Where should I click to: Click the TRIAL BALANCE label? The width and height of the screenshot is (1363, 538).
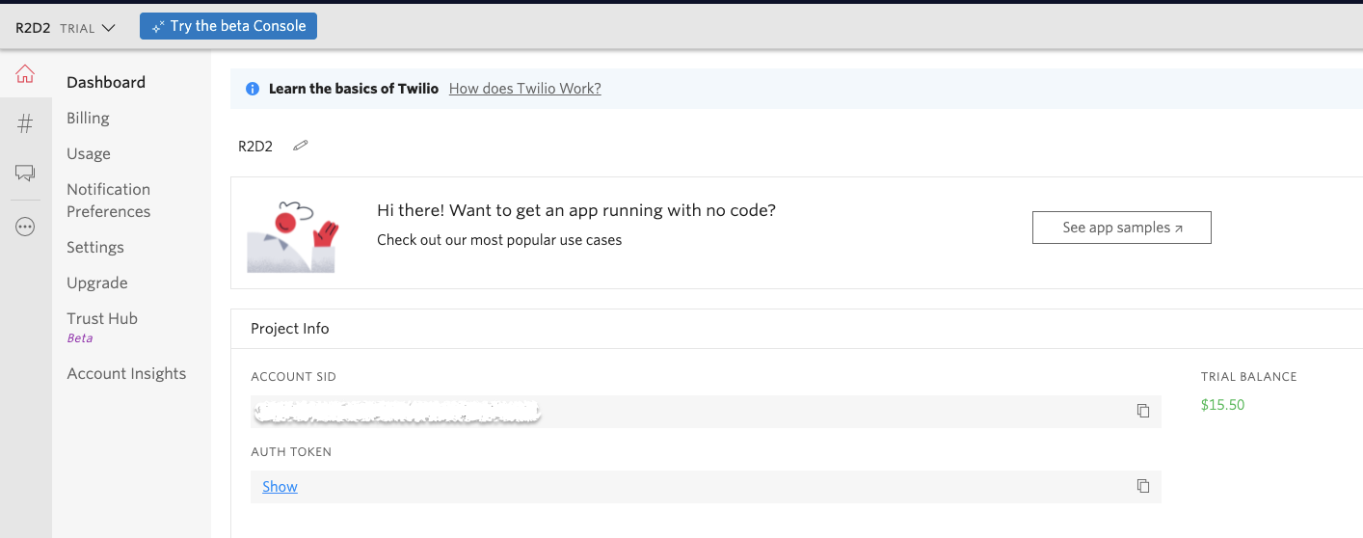pyautogui.click(x=1249, y=377)
